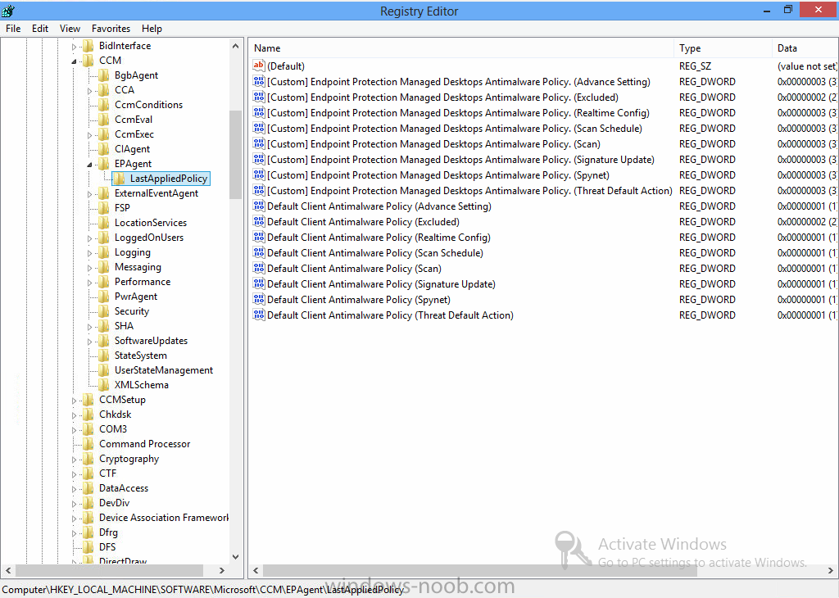Expand the SoftwareUpdates tree node
Image resolution: width=839 pixels, height=598 pixels.
click(x=89, y=342)
